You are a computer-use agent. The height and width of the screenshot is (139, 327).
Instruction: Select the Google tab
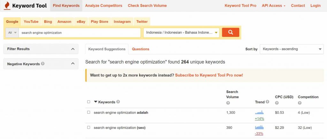click(12, 22)
